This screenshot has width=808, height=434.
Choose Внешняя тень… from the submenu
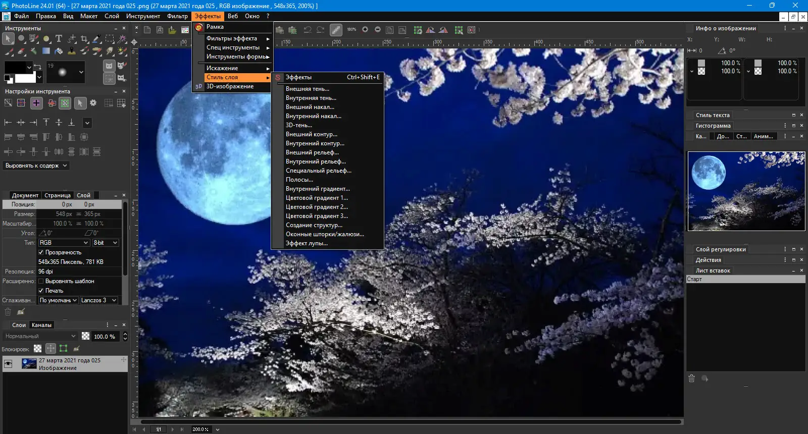(308, 89)
